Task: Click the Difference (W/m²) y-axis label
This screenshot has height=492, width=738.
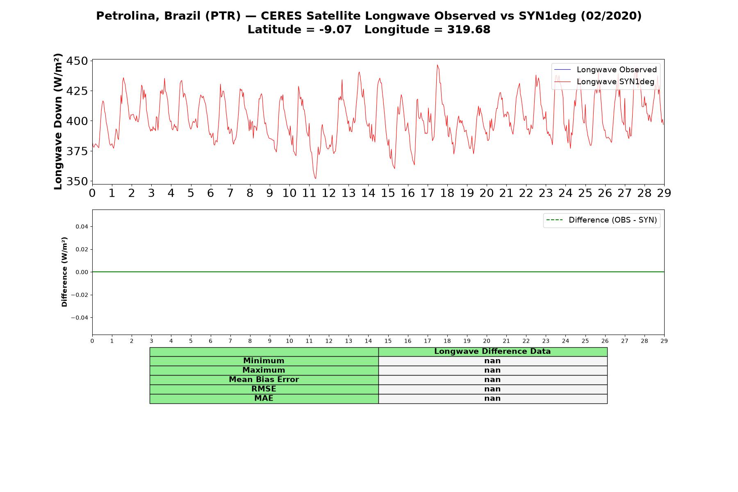Action: 64,272
